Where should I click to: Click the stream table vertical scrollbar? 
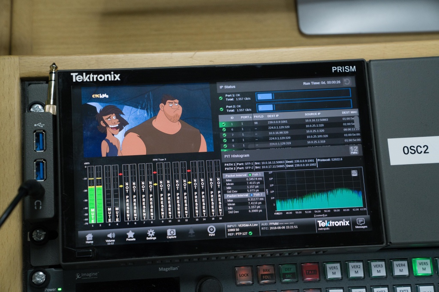pos(357,123)
